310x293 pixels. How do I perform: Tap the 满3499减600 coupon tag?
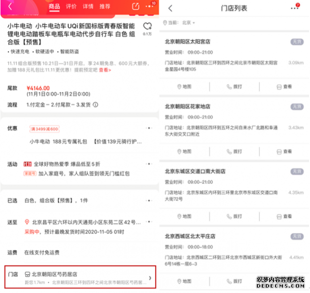click(44, 129)
